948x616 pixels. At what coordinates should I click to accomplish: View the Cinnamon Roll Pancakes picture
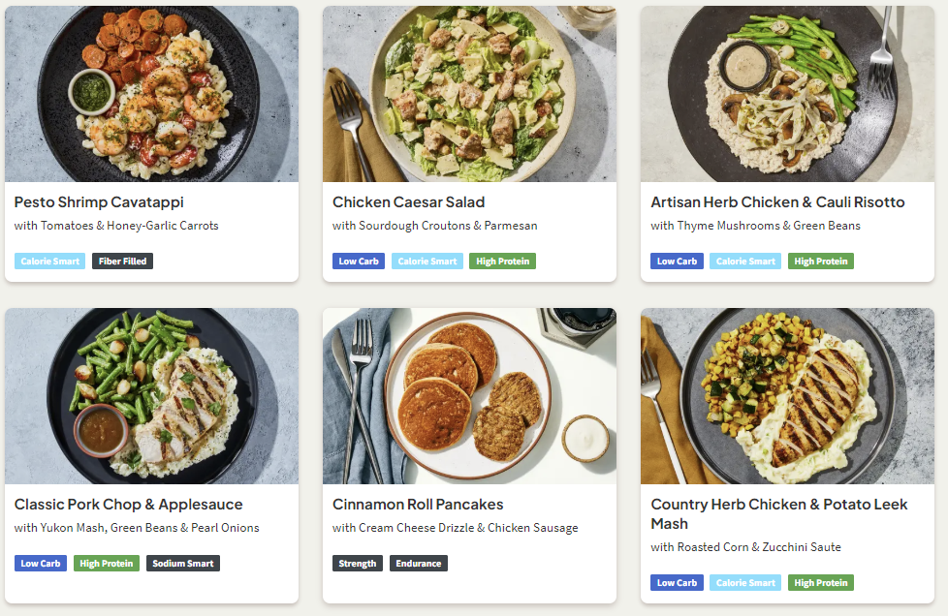tap(470, 396)
